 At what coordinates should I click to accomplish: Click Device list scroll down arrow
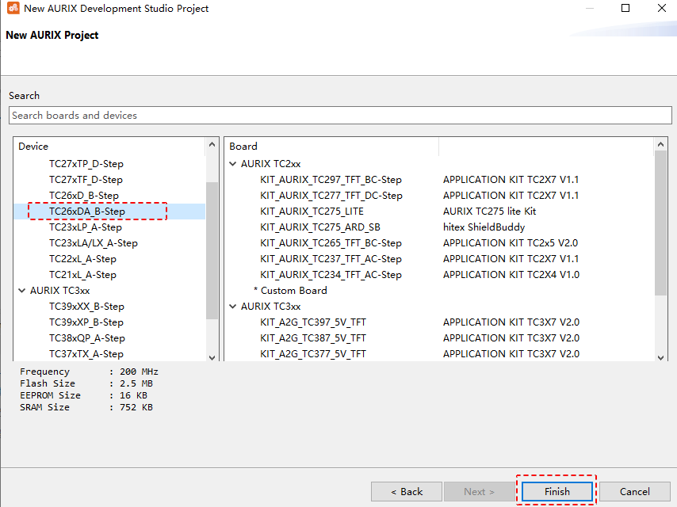[x=212, y=357]
